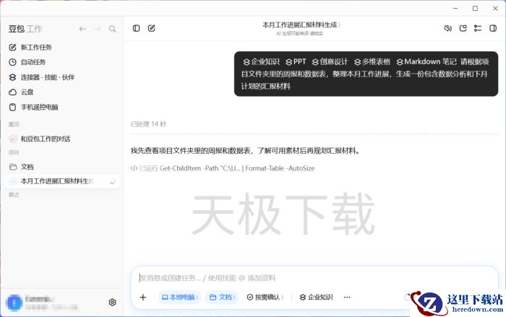Go back with the left arrow icon

click(82, 29)
